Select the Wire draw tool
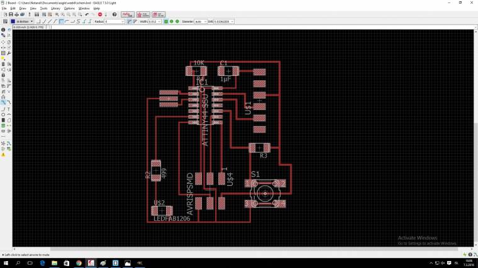478x268 pixels. tap(3, 109)
